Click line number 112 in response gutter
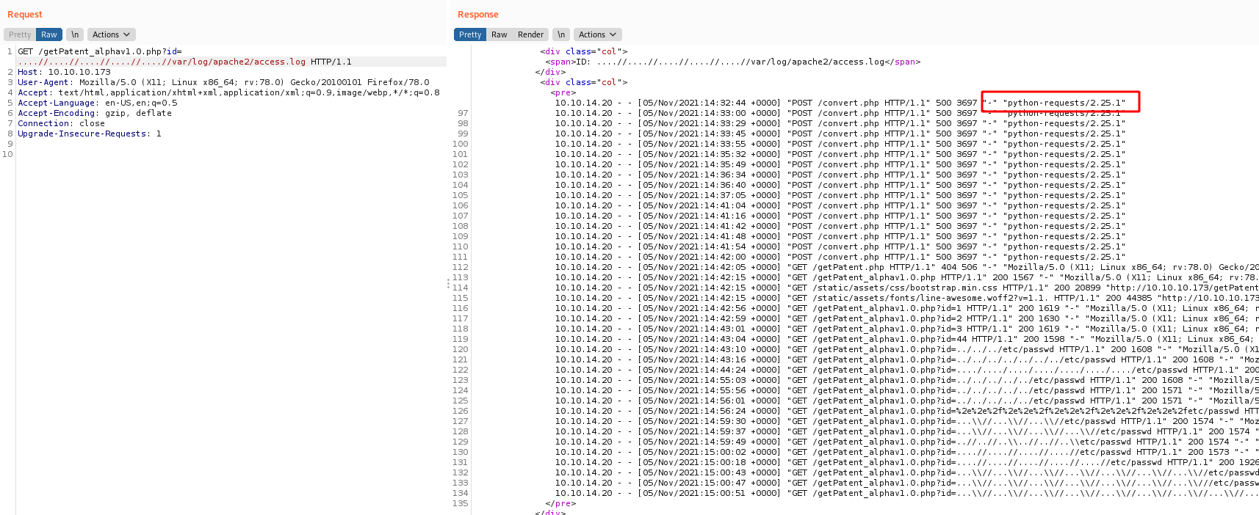Screen dimensions: 1259x515 pos(461,267)
